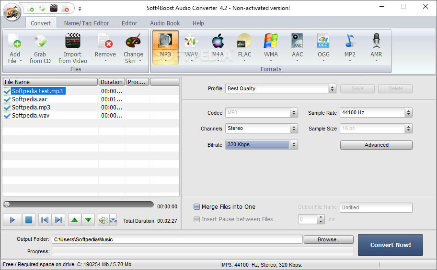Open the Sample Rate dropdown
Image resolution: width=437 pixels, height=270 pixels.
point(408,113)
